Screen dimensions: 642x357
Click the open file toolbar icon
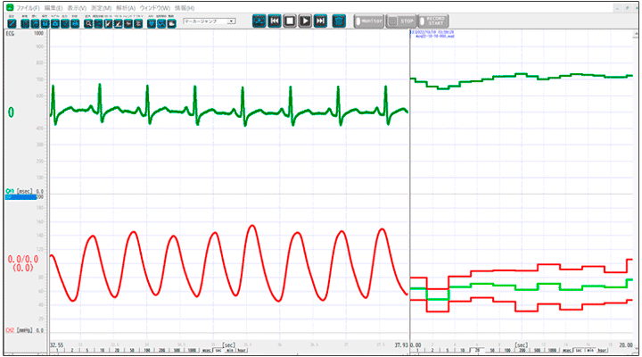coord(35,24)
